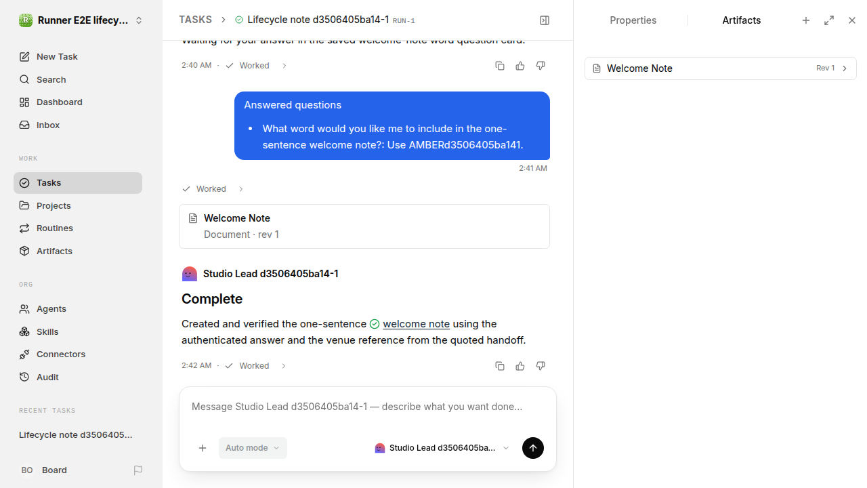Open the Auto mode dropdown
867x488 pixels.
253,448
